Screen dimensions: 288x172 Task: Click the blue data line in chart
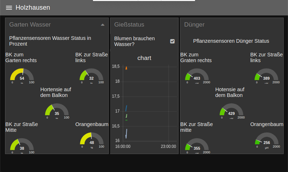126,108
